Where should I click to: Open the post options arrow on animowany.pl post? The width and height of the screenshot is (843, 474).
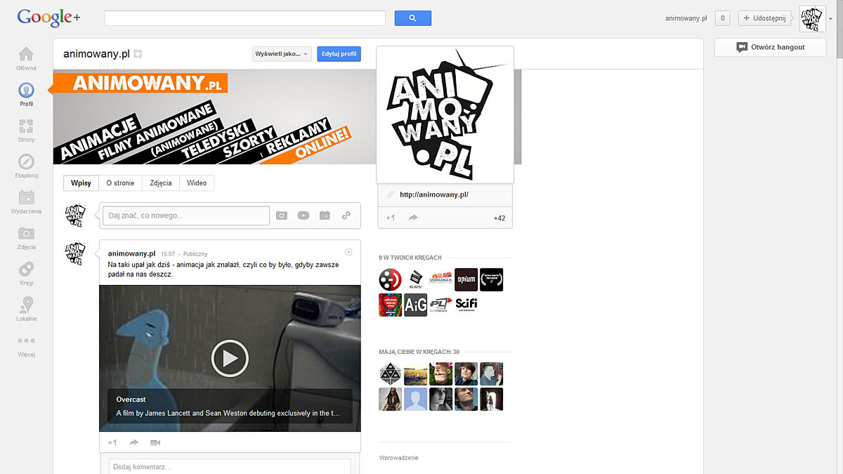click(x=348, y=251)
